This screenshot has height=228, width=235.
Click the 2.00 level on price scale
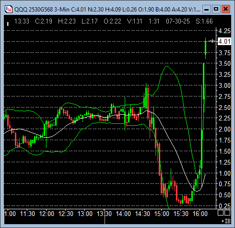(224, 129)
